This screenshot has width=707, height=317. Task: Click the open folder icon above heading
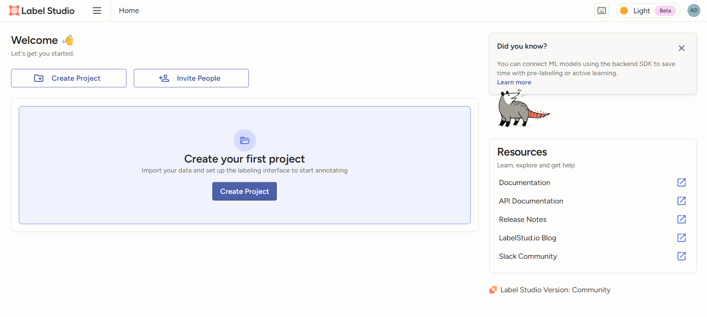point(245,140)
